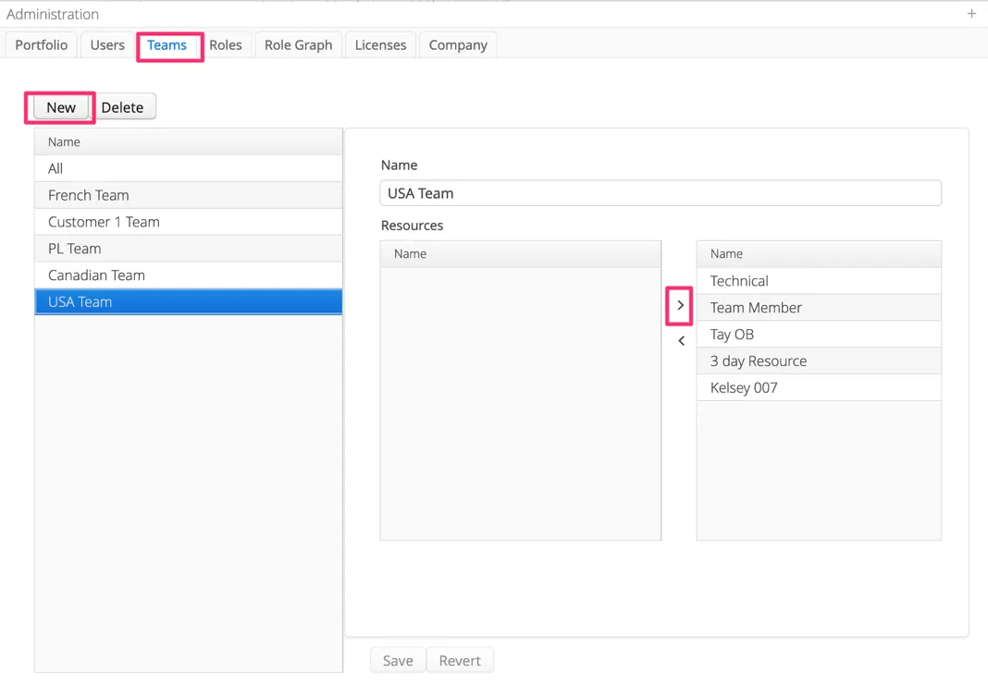Create a new team with New
This screenshot has height=685, width=988.
[61, 107]
